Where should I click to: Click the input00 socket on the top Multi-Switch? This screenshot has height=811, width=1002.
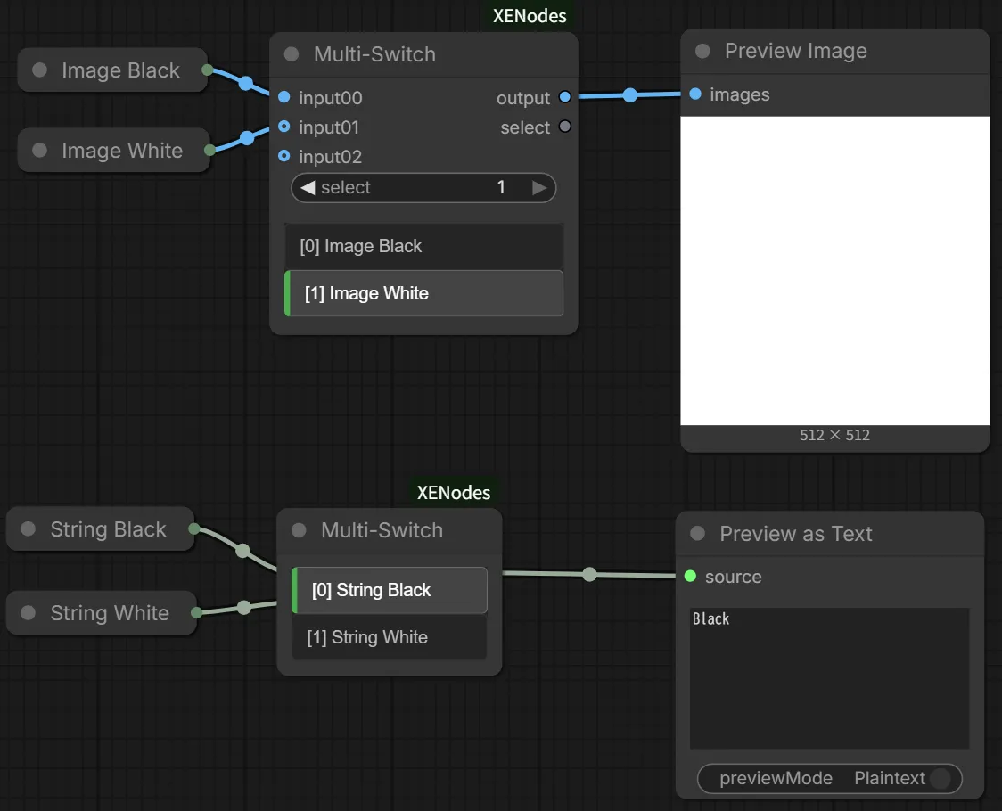click(284, 97)
